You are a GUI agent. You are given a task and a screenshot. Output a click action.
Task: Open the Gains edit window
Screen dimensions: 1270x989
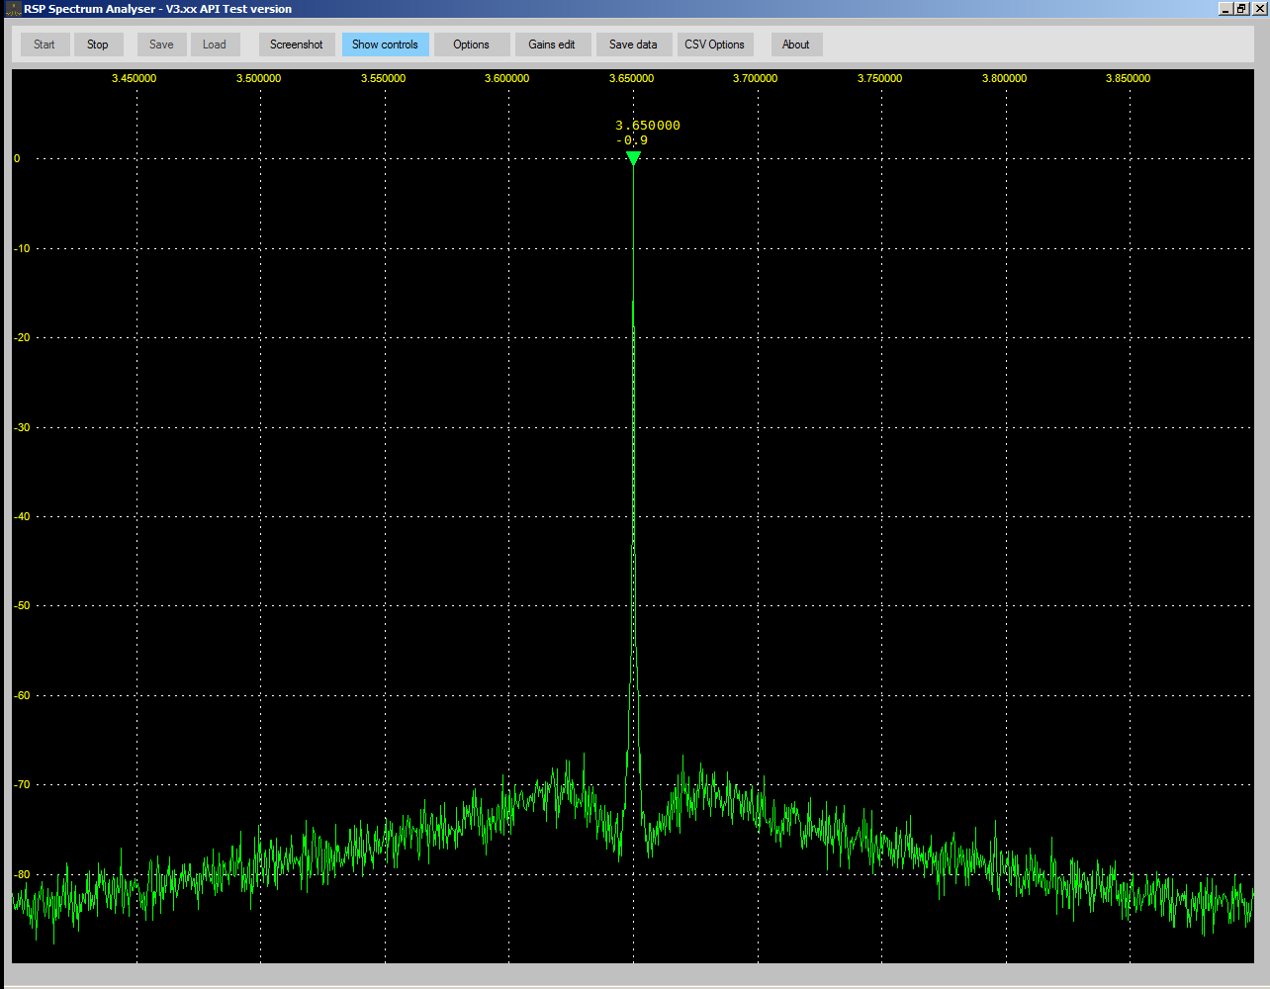552,45
